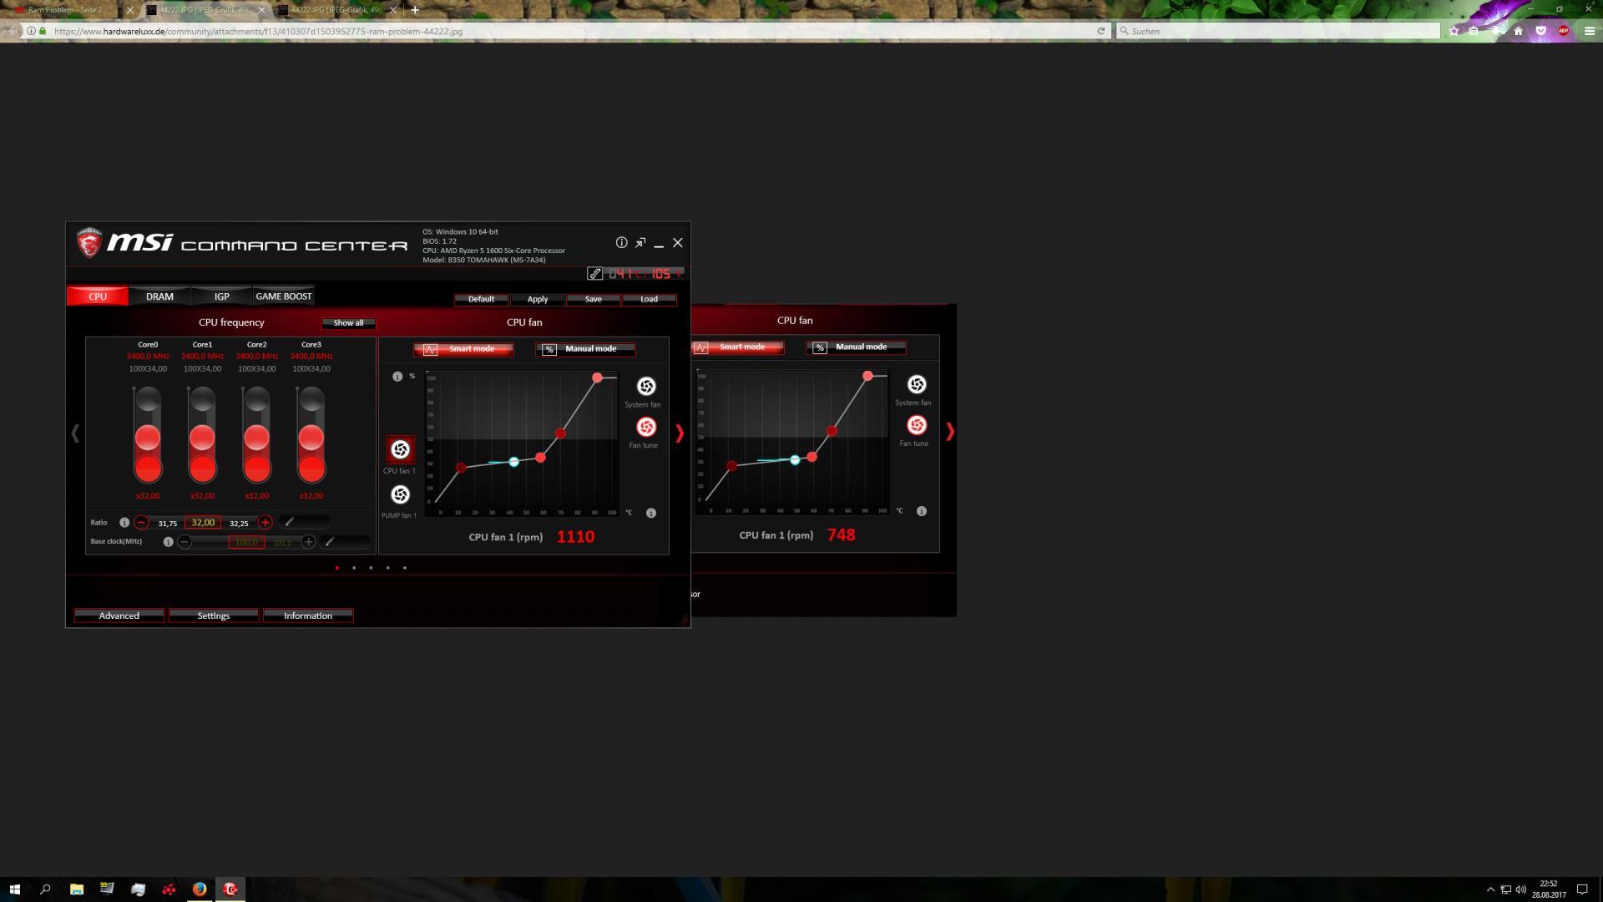Screen dimensions: 1603x902
Task: Enable Smart mode in front window
Action: (x=463, y=349)
